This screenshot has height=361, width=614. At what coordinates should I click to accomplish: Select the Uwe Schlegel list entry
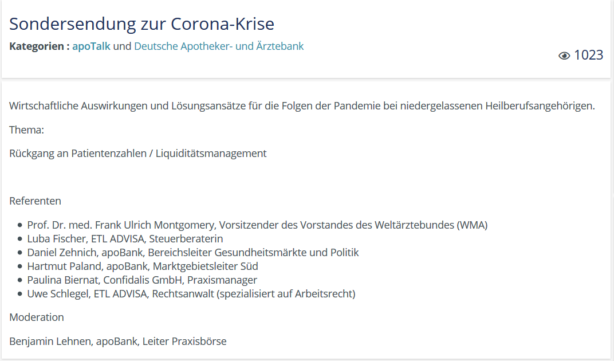[x=191, y=293]
